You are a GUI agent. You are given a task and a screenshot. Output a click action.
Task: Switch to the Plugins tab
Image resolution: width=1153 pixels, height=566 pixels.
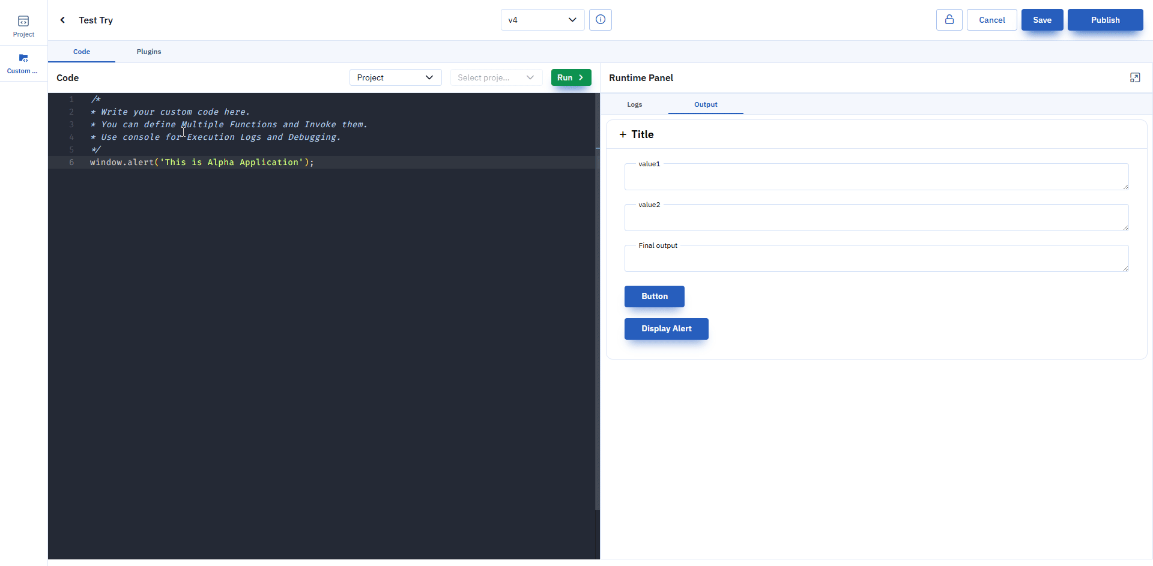(x=149, y=52)
